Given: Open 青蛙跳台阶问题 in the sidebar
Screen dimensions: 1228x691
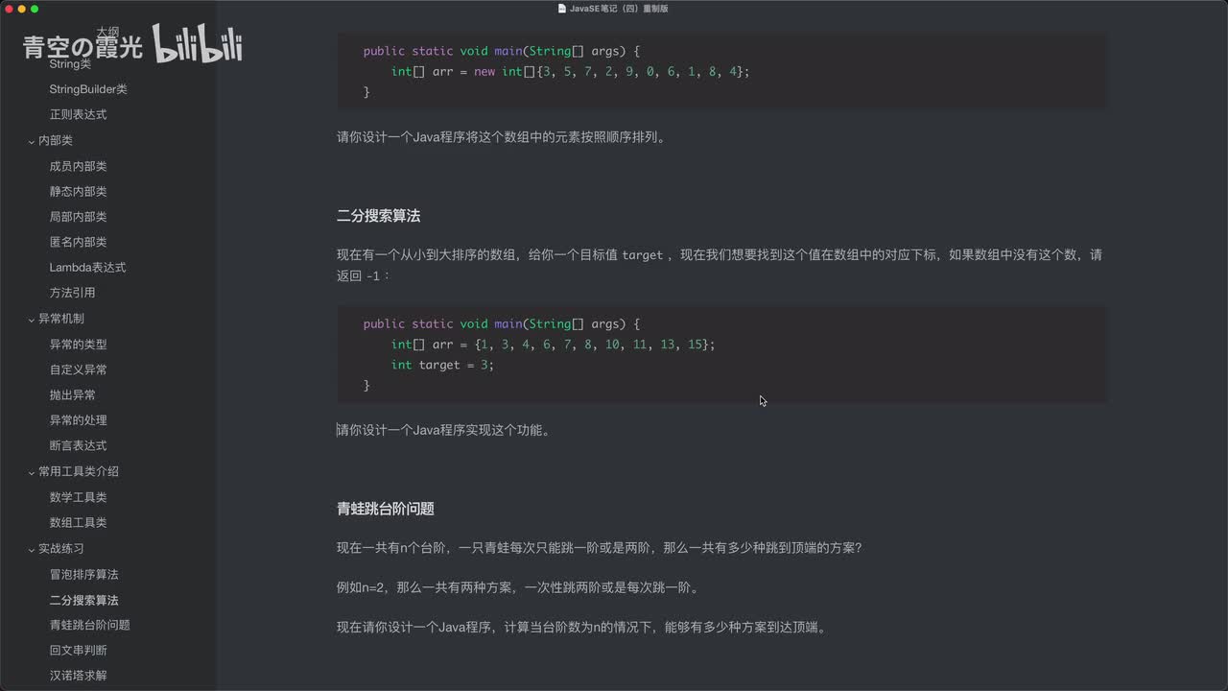Looking at the screenshot, I should [x=89, y=625].
